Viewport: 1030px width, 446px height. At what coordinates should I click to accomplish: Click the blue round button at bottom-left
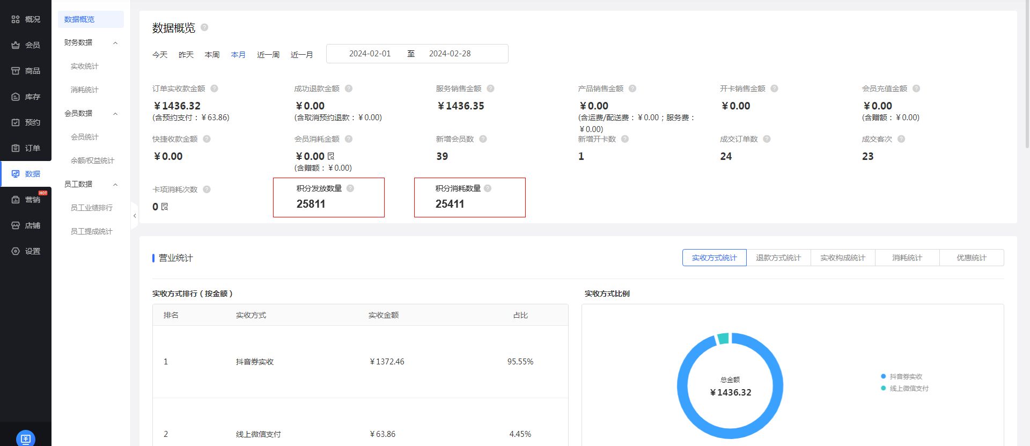(26, 438)
